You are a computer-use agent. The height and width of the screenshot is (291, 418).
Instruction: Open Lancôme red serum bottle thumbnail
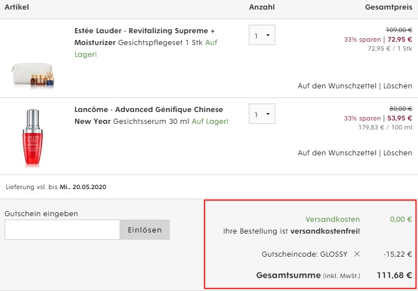32,137
